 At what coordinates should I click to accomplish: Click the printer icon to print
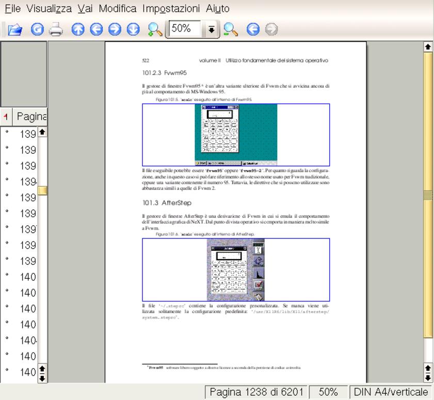pyautogui.click(x=56, y=30)
